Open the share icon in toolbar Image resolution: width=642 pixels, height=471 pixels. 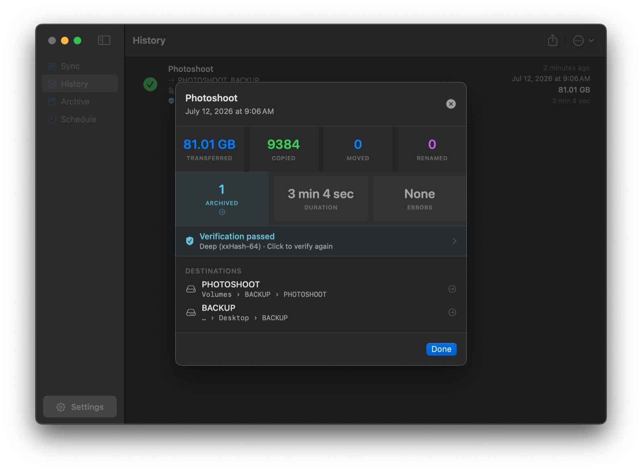(x=553, y=40)
